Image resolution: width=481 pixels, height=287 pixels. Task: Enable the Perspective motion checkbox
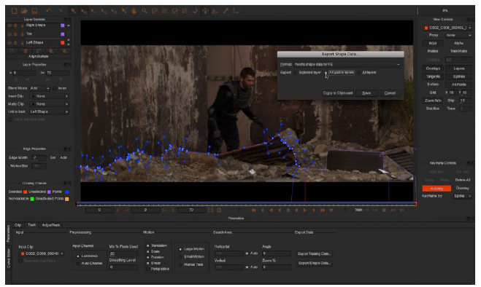148,269
